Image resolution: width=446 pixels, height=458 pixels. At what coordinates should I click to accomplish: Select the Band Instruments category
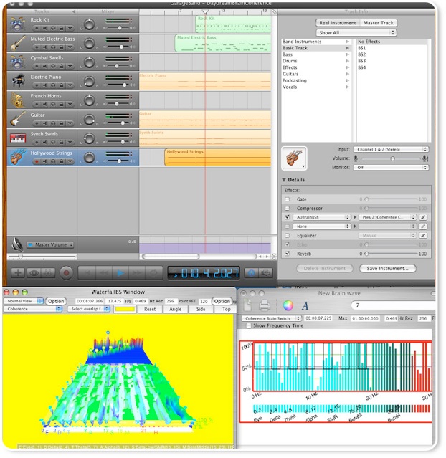click(x=316, y=42)
